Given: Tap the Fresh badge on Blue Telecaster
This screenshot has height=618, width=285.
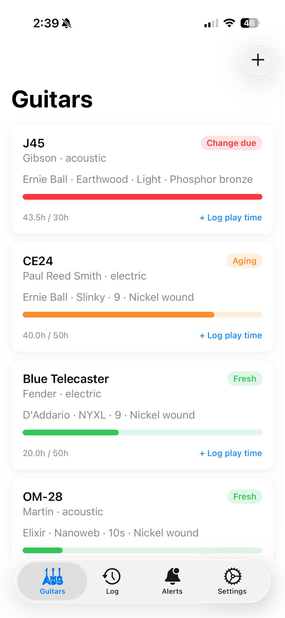Looking at the screenshot, I should 245,379.
